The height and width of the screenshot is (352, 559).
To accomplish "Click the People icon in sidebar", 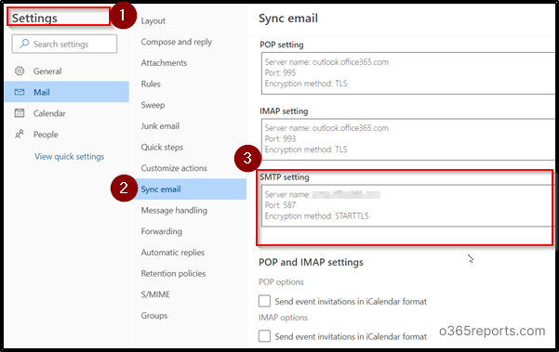I will point(20,134).
